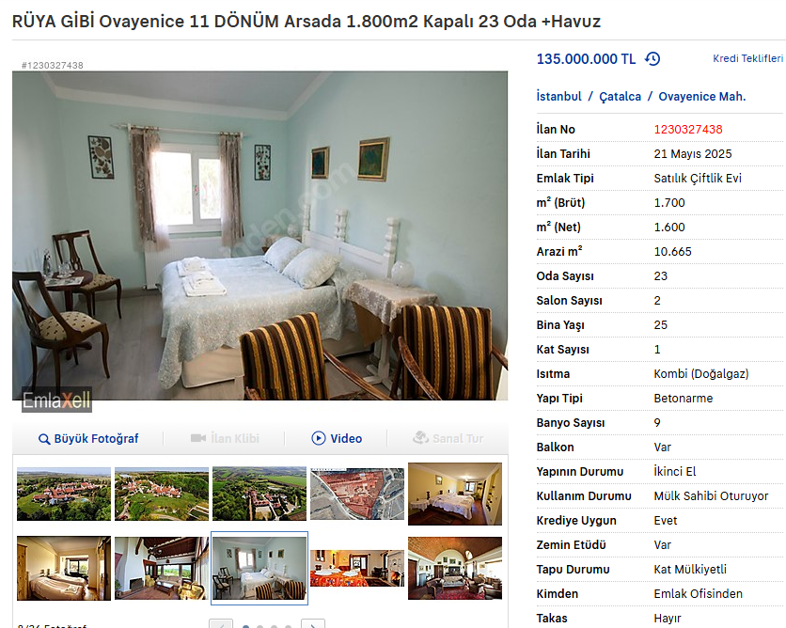Click the İlan Klibi camera icon
Image resolution: width=786 pixels, height=628 pixels.
coord(198,438)
